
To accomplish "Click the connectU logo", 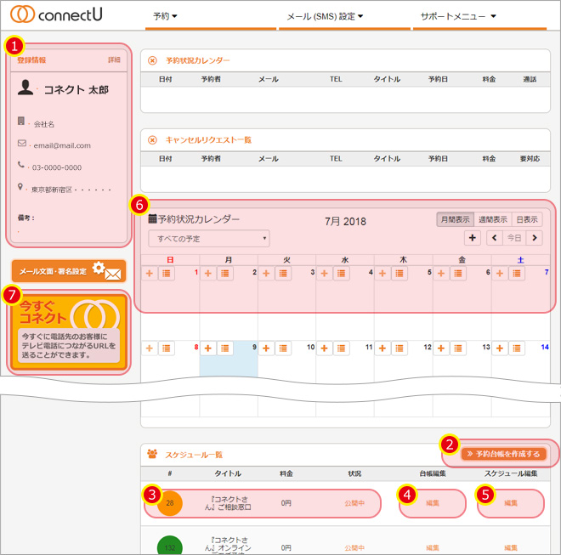I will pyautogui.click(x=59, y=15).
